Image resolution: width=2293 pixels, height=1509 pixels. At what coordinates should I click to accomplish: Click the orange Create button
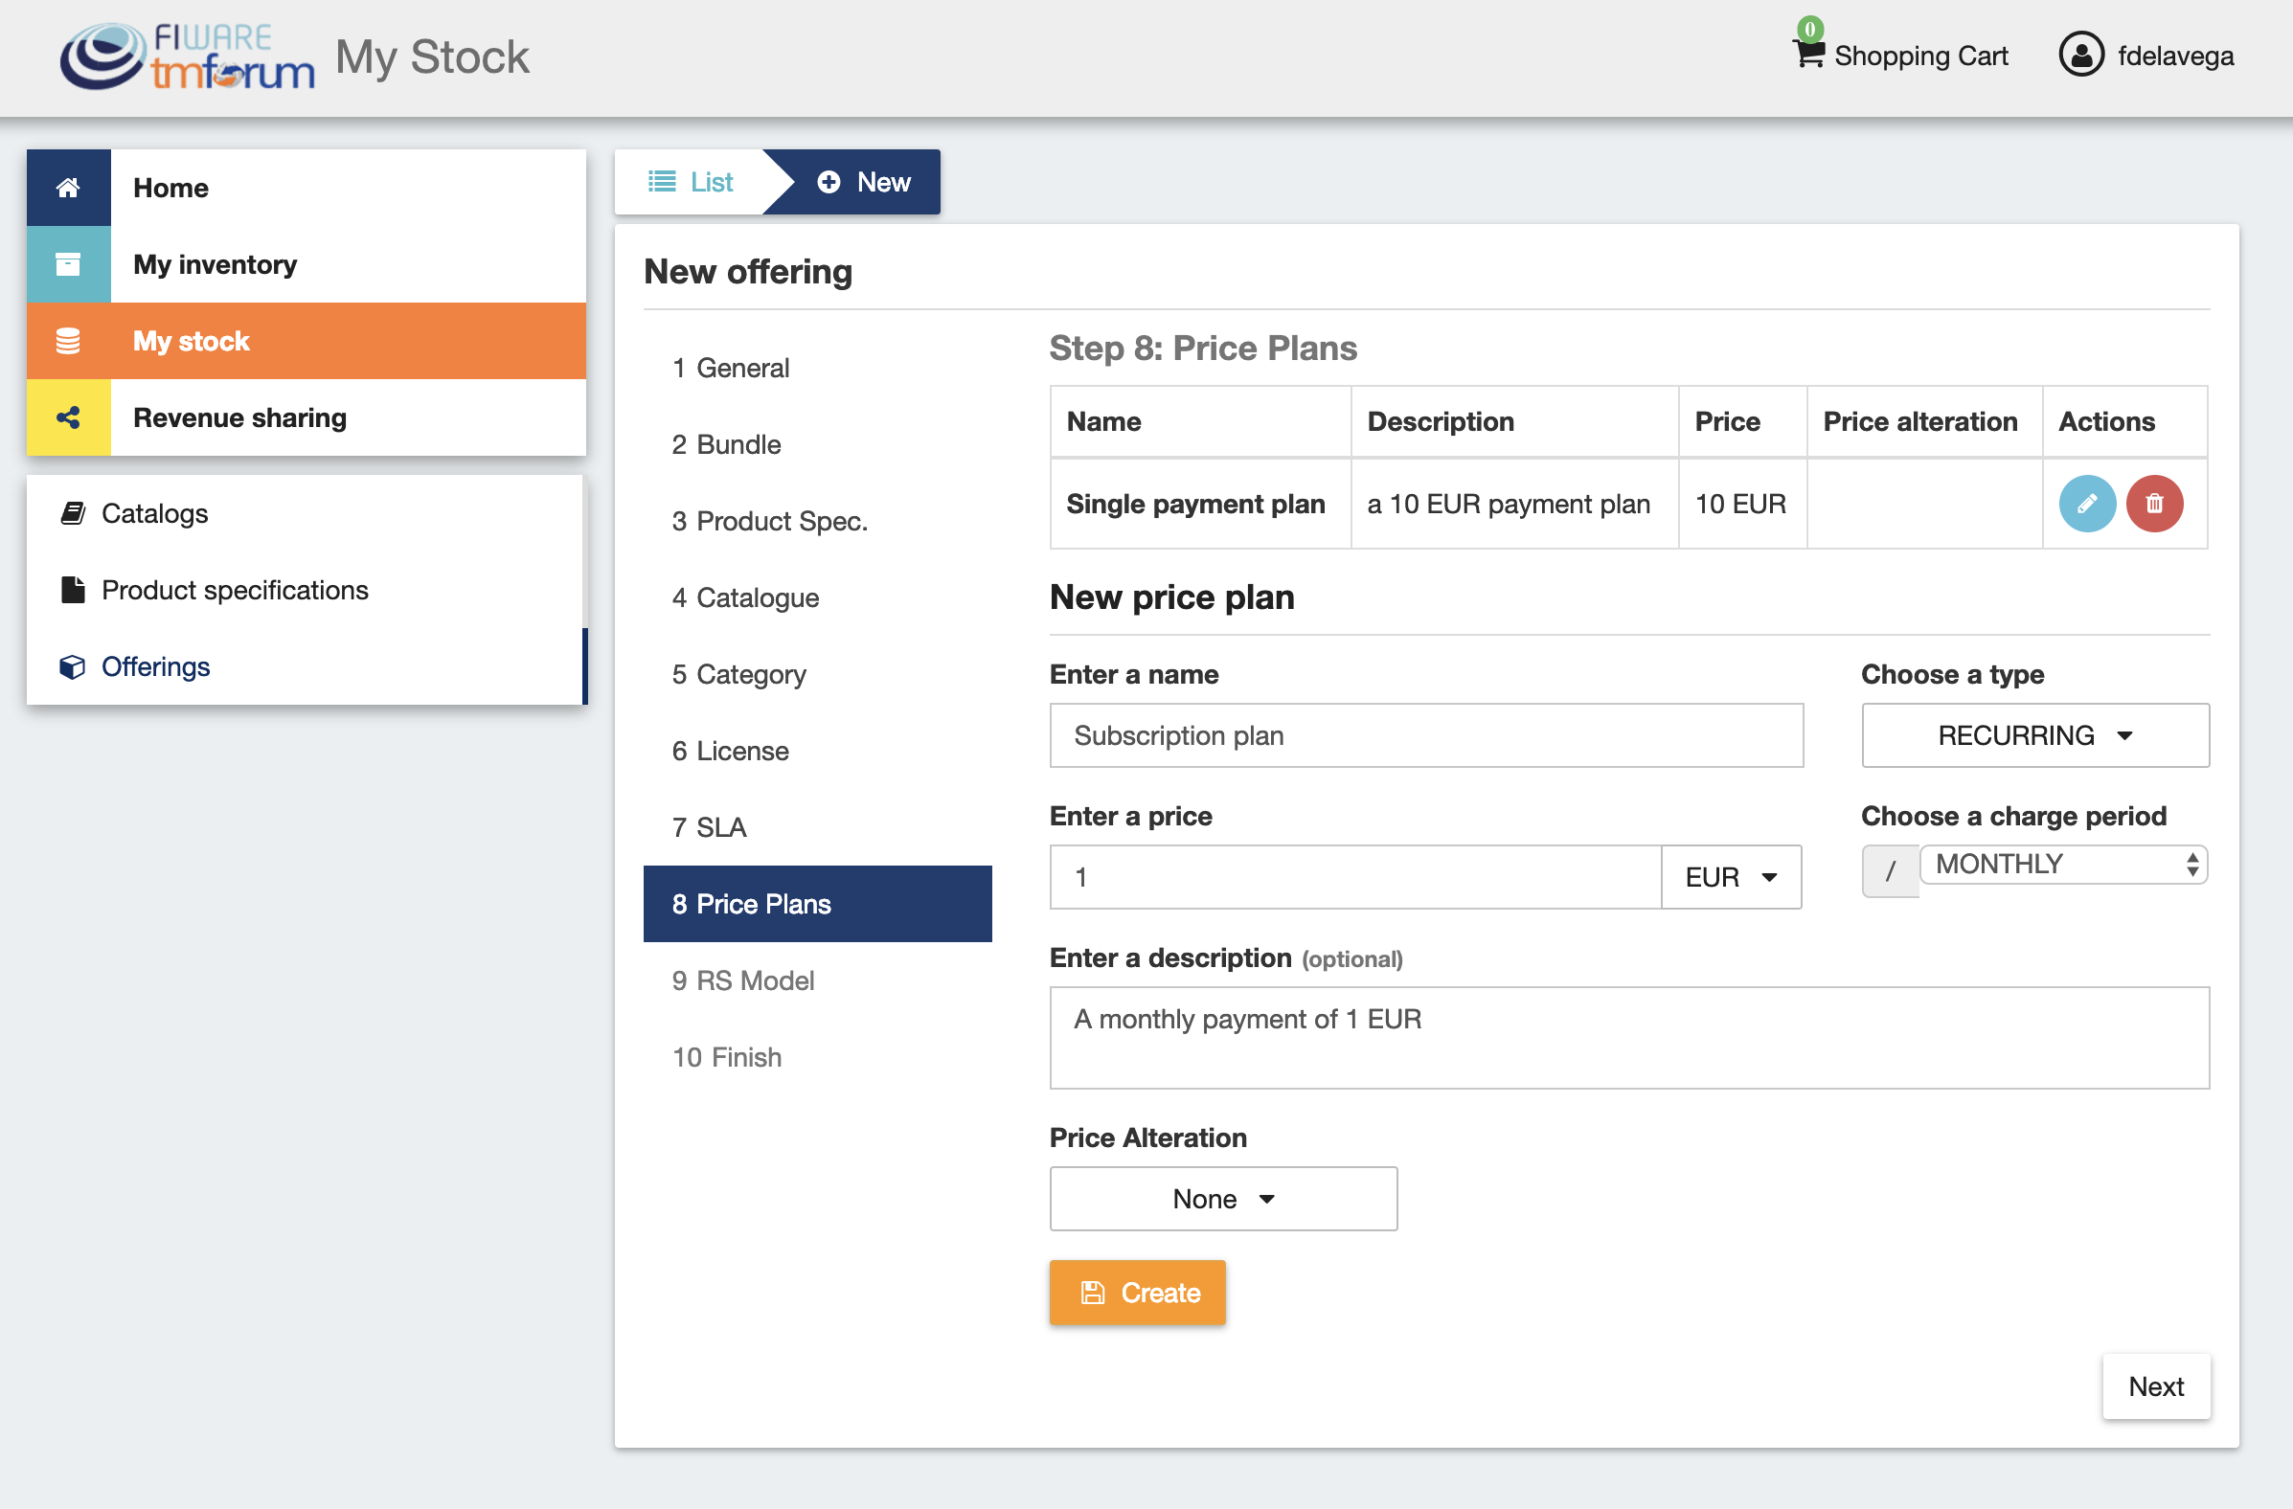(x=1137, y=1293)
